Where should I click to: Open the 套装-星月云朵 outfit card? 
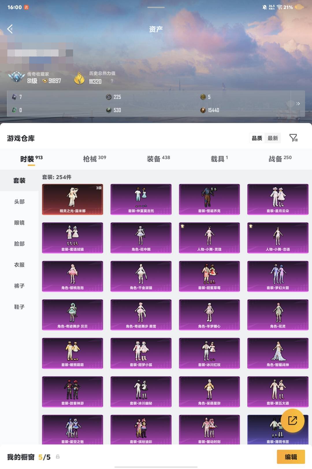pos(278,199)
